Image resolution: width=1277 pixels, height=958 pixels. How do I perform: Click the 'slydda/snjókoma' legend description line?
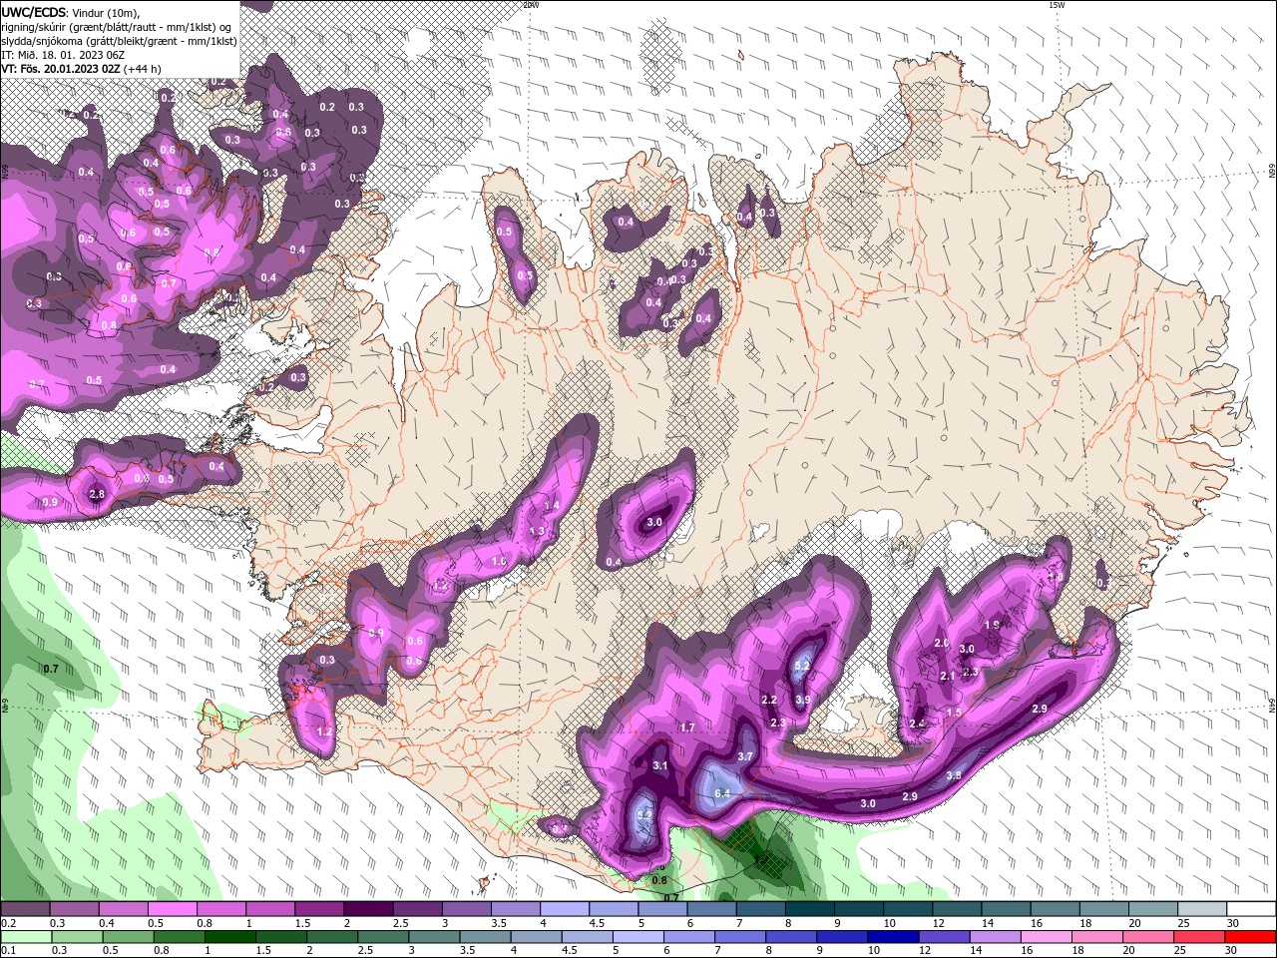click(x=120, y=41)
